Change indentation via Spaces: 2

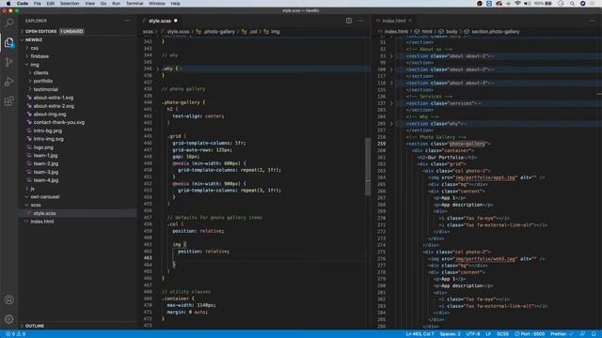pos(450,334)
